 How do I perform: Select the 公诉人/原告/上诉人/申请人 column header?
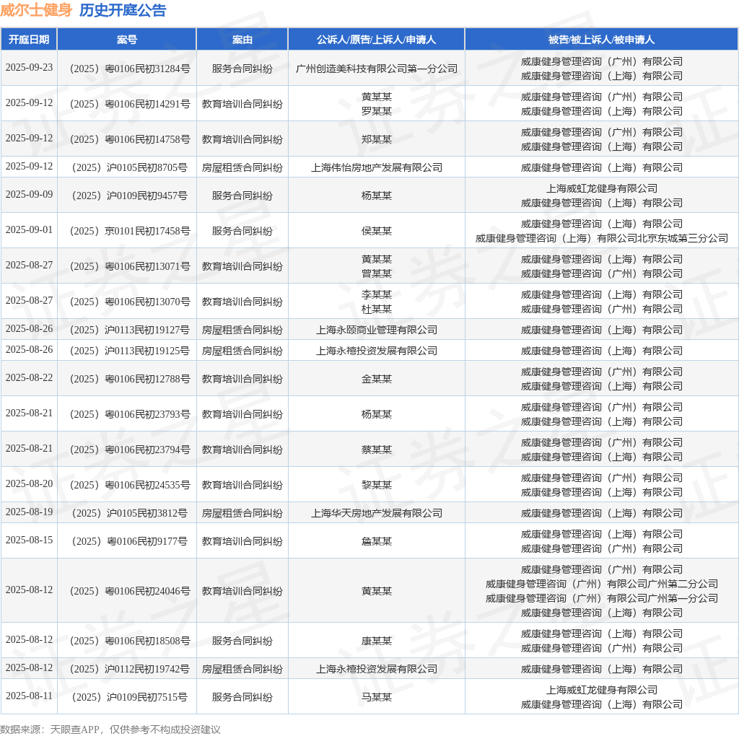[377, 40]
